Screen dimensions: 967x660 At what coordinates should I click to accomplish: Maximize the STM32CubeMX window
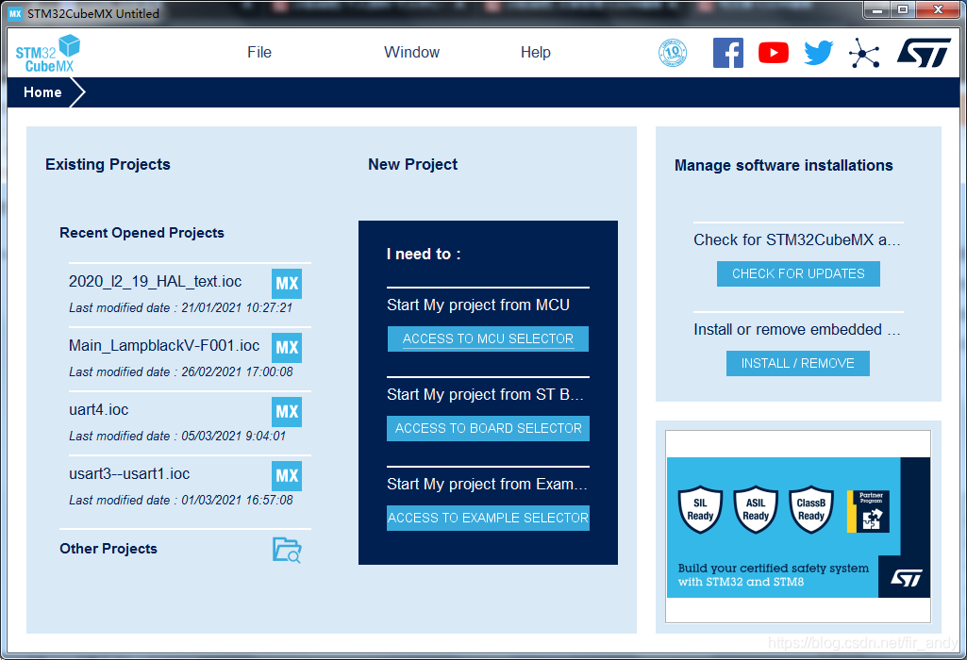[x=903, y=9]
